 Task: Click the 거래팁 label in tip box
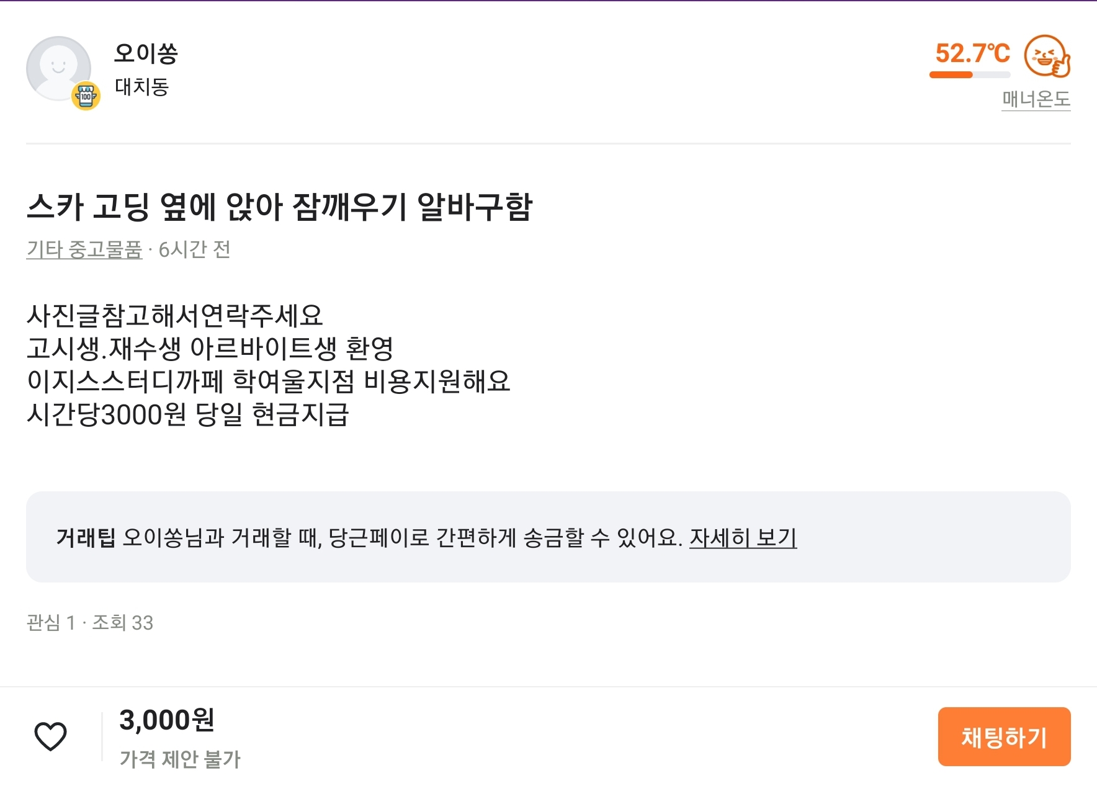tap(86, 537)
